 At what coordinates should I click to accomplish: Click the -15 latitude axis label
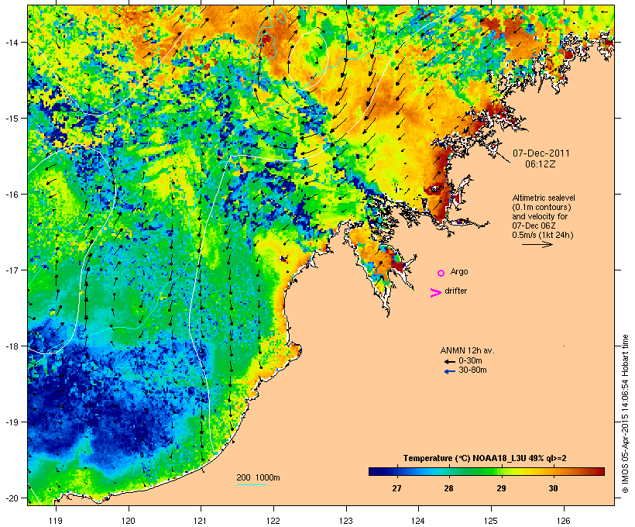click(11, 119)
